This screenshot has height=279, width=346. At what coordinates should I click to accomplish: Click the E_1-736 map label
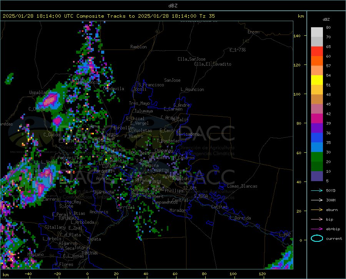[238, 50]
